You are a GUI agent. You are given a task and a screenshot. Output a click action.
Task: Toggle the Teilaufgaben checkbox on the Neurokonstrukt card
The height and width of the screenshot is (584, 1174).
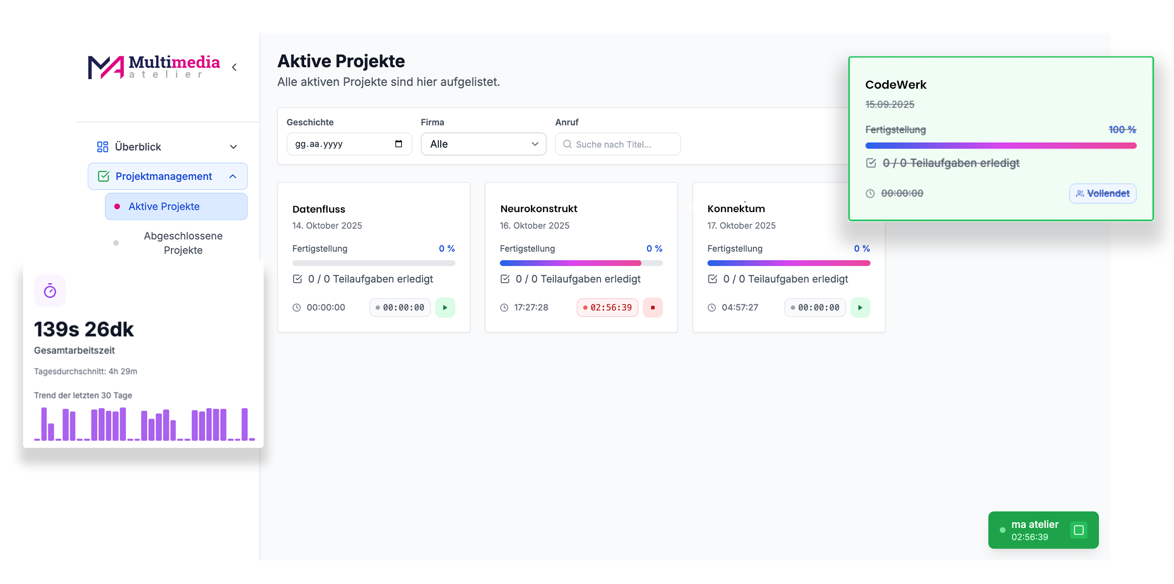coord(505,279)
